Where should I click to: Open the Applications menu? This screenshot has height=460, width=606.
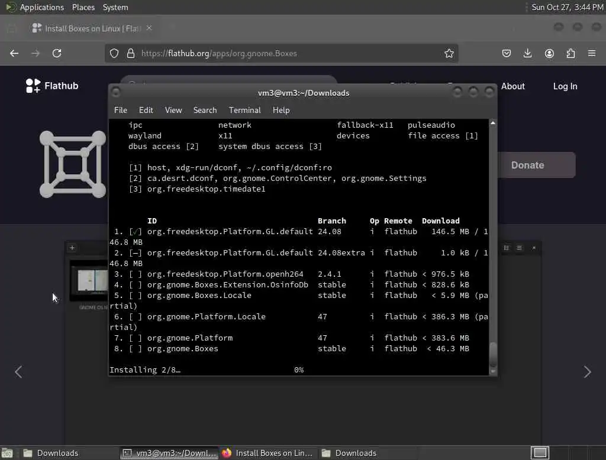click(42, 7)
